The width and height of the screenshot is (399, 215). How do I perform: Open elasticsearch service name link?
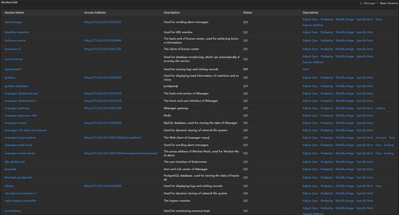(x=13, y=69)
